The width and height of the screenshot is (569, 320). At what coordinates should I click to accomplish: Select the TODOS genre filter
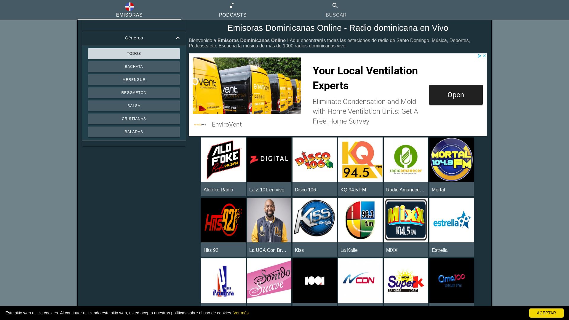[134, 54]
